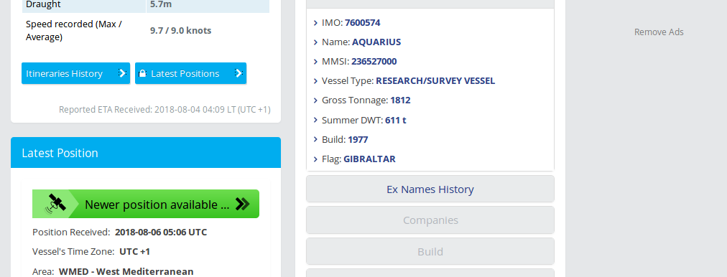
Task: Click the chevron next to Flag
Action: point(315,159)
